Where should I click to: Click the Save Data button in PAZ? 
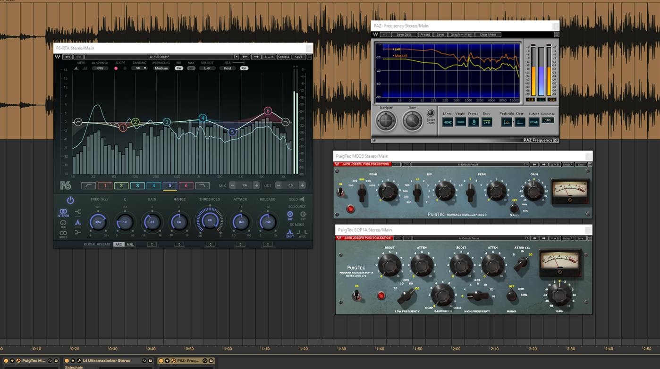404,34
